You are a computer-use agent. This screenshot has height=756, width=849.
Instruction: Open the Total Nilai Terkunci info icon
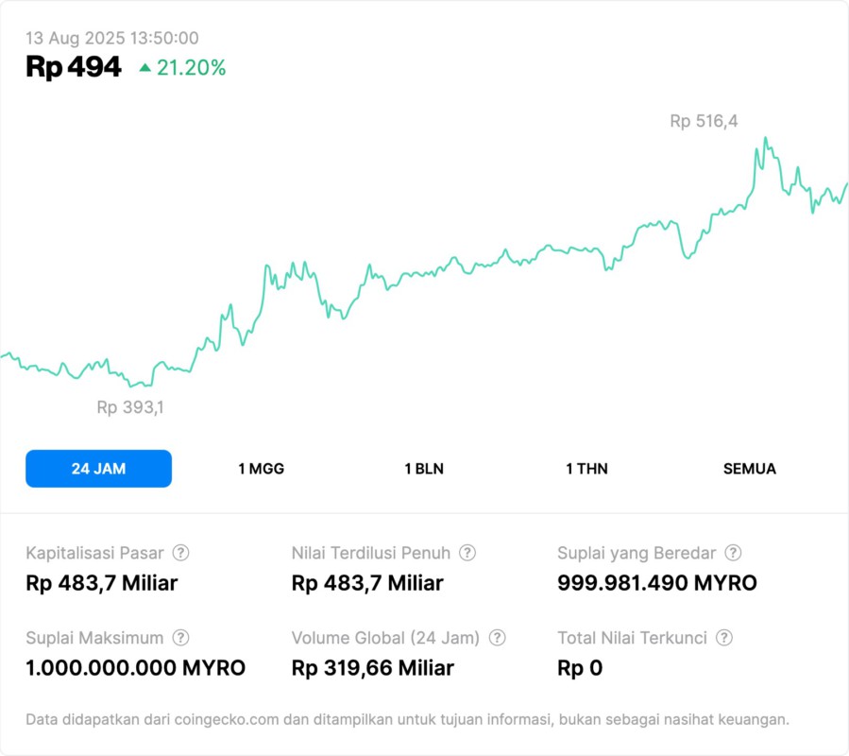724,638
